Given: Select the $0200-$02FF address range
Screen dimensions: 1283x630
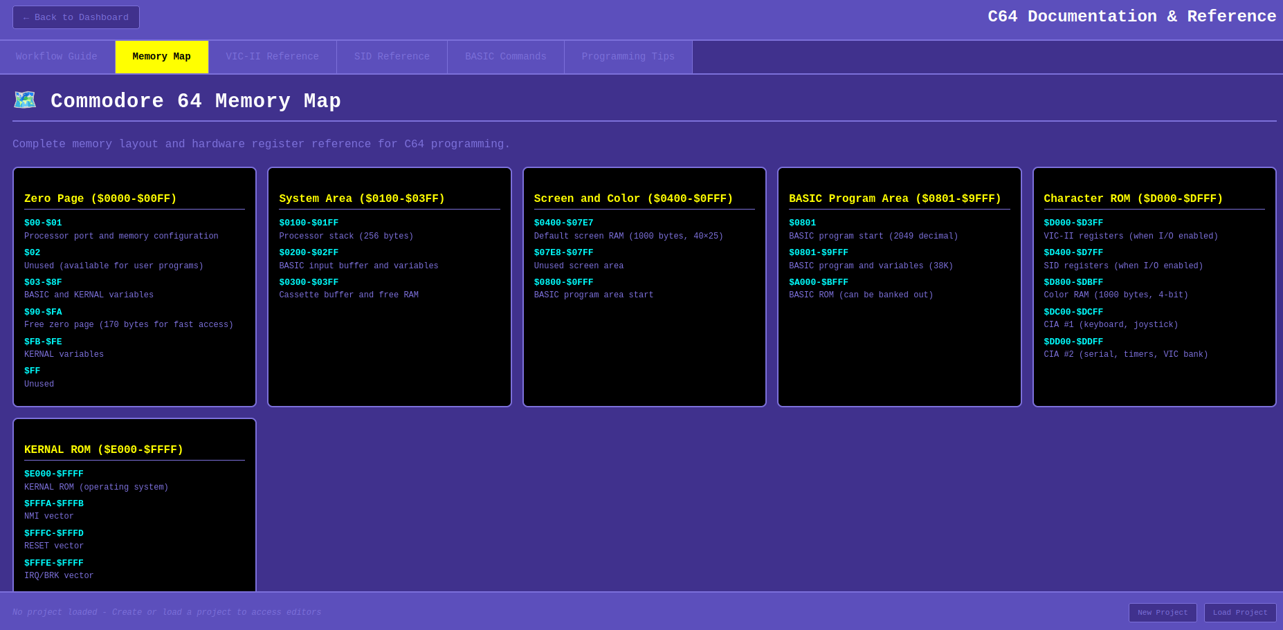Looking at the screenshot, I should (x=309, y=252).
